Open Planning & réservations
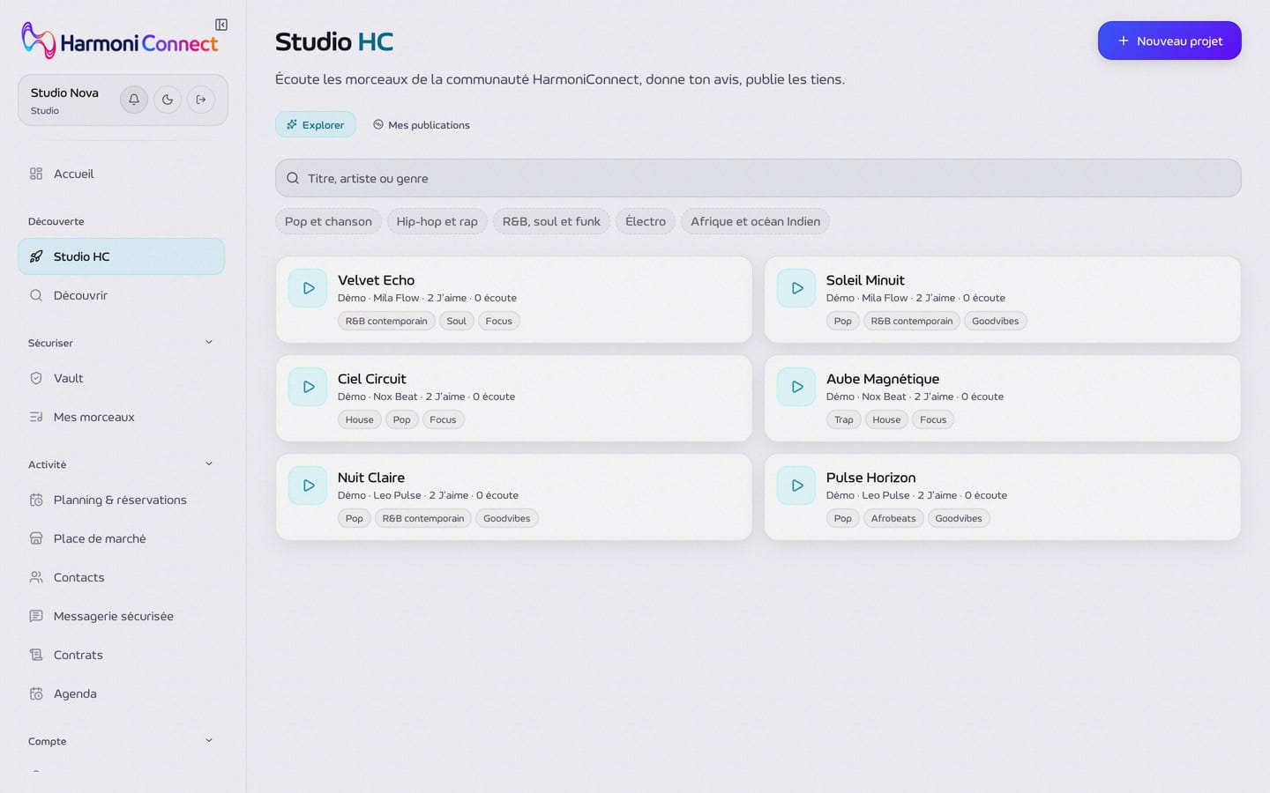The height and width of the screenshot is (793, 1270). pos(121,500)
